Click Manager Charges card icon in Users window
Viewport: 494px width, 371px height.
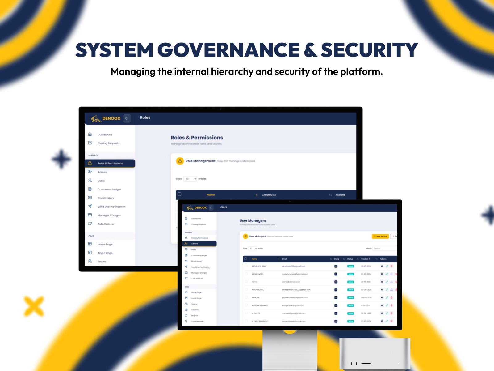coord(186,273)
